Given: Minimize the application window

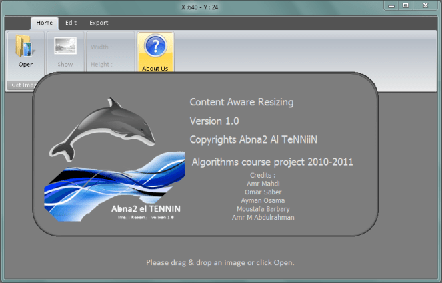Looking at the screenshot, I should tap(391, 5).
